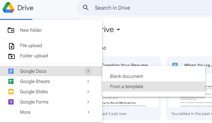Click the Folder upload icon
Viewport: 212px width, 123px height.
[x=12, y=56]
